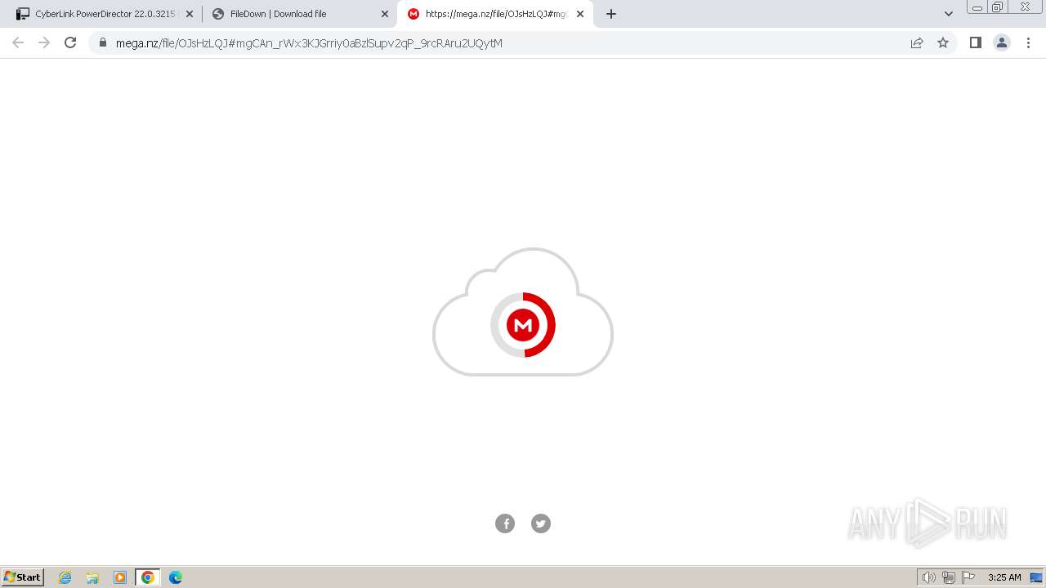Open the tab search dropdown
Image resolution: width=1046 pixels, height=588 pixels.
click(949, 14)
